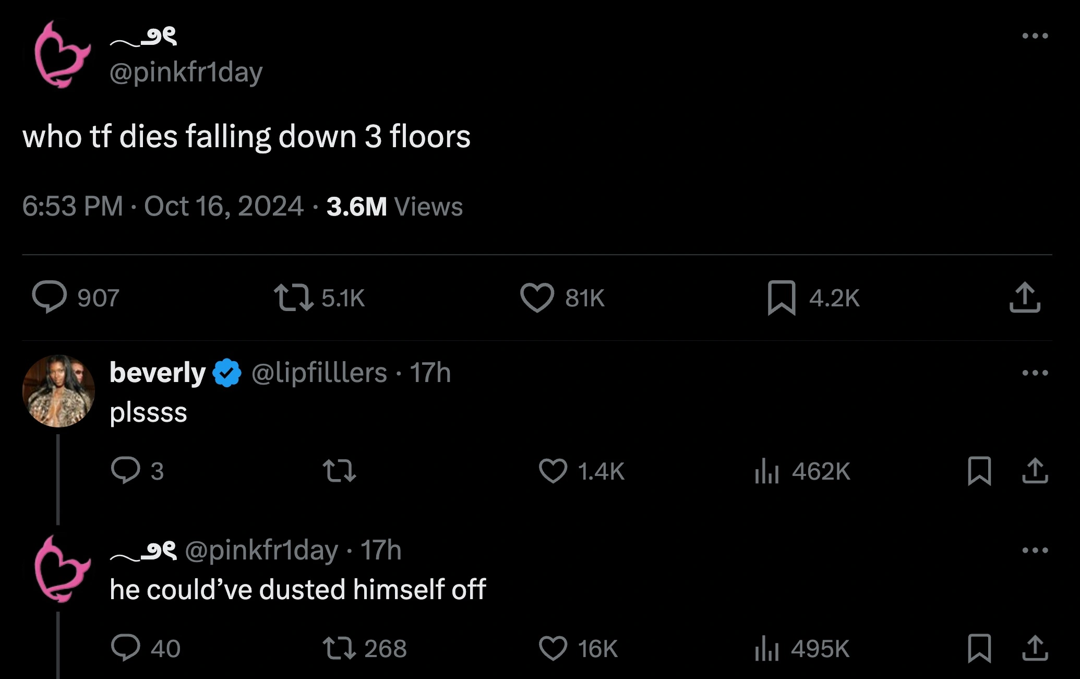Like beverly's reply with 1.4K likes

click(553, 470)
